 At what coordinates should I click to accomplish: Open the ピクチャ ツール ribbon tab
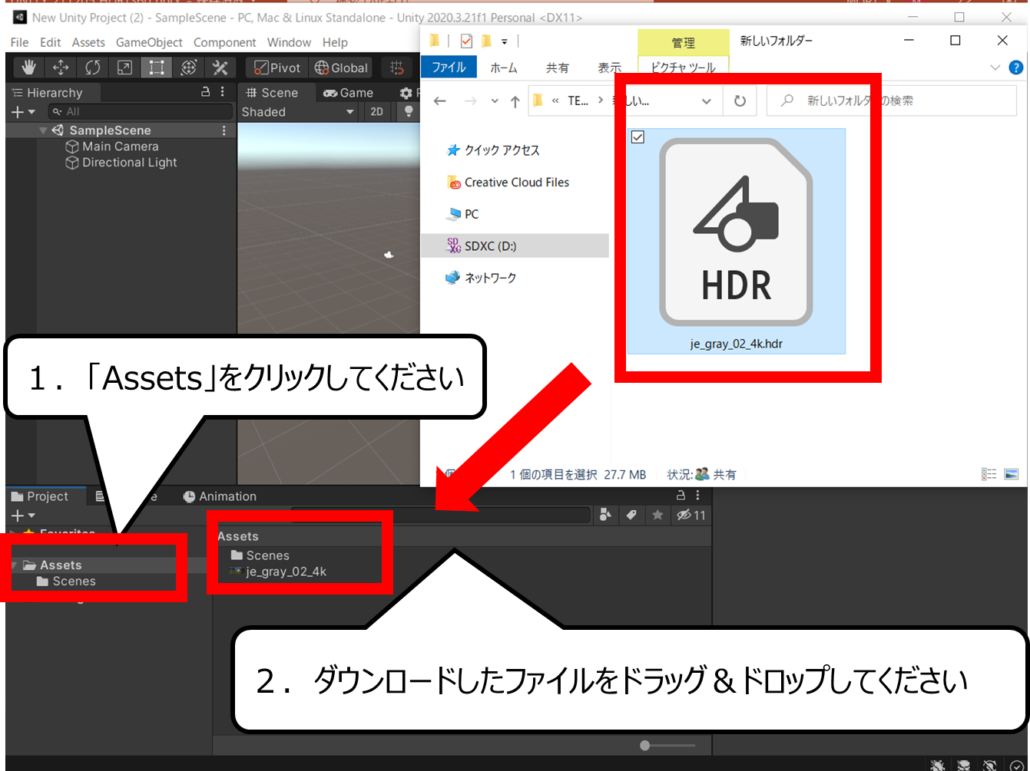[683, 68]
